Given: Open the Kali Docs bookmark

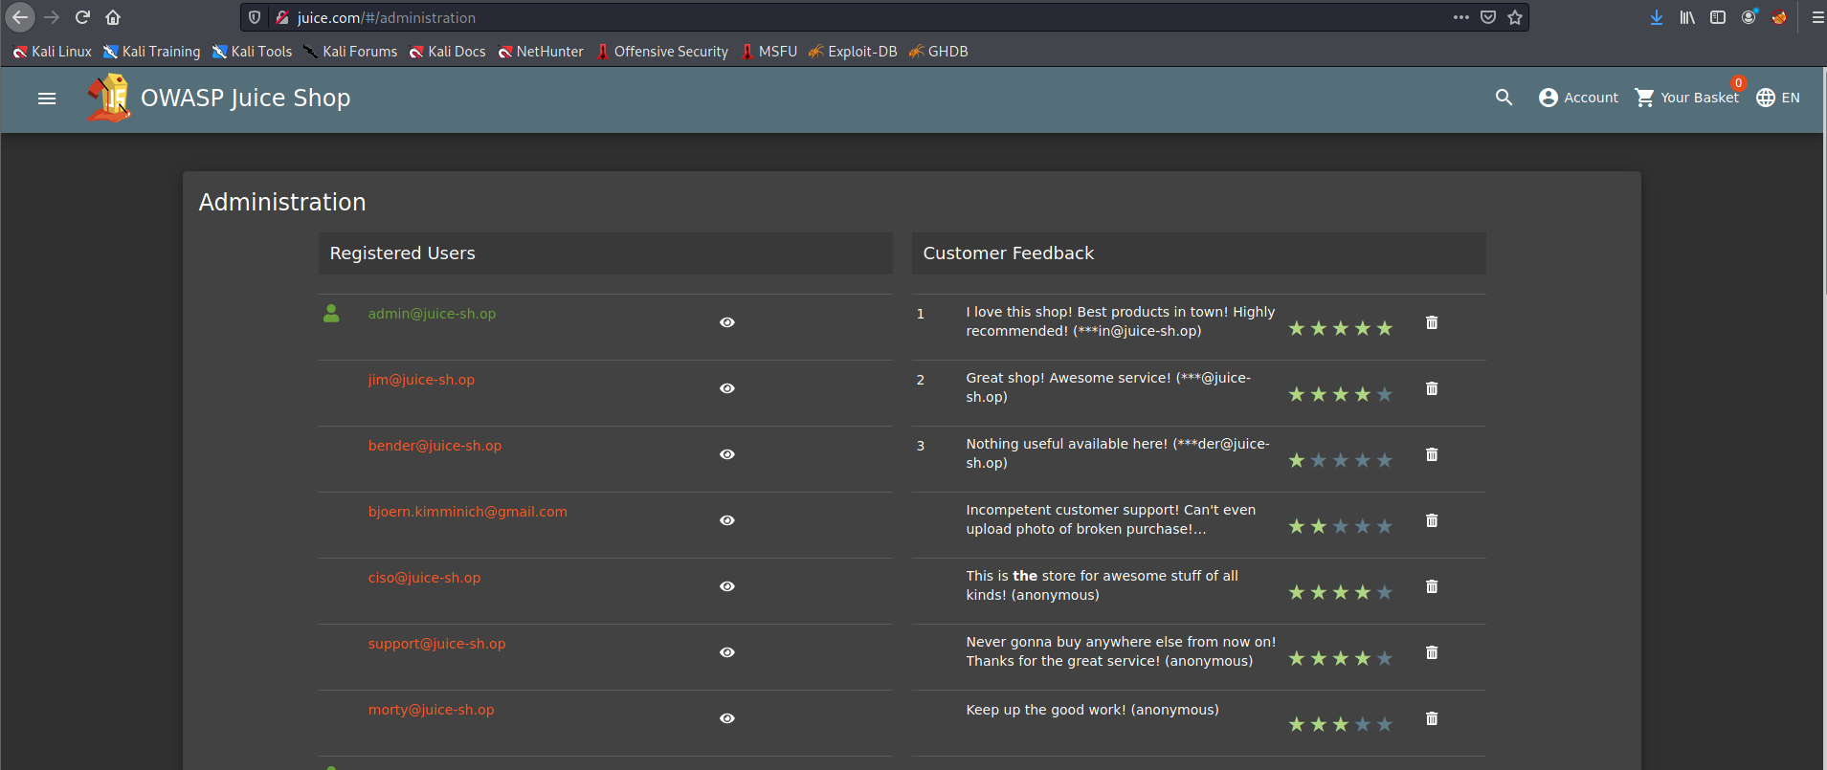Looking at the screenshot, I should [447, 52].
